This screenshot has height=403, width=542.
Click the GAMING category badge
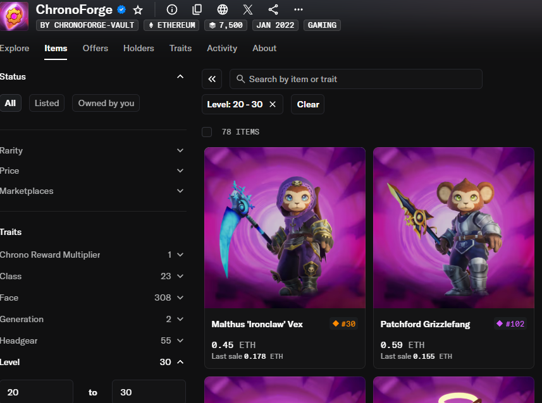(322, 25)
